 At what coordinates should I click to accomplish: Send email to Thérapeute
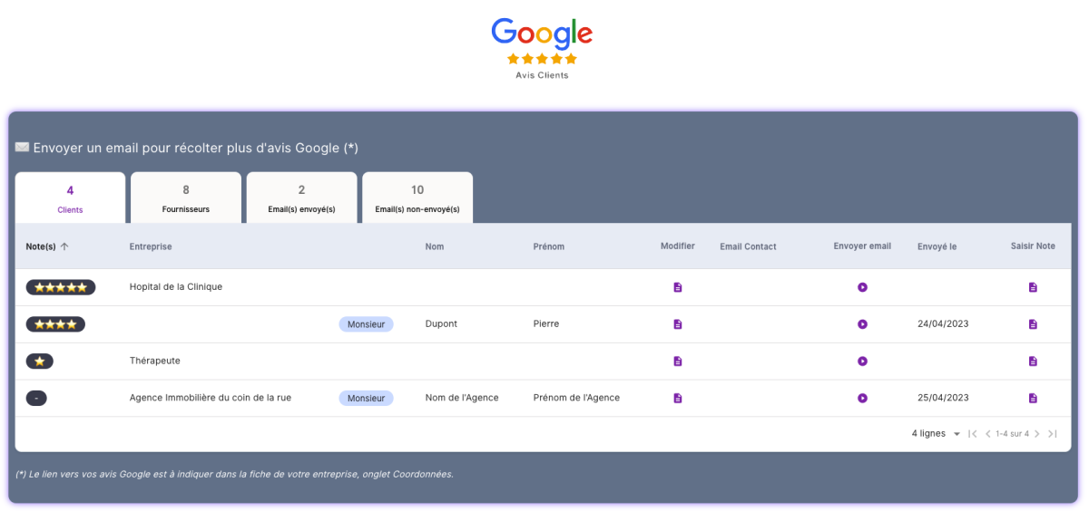[x=862, y=362]
